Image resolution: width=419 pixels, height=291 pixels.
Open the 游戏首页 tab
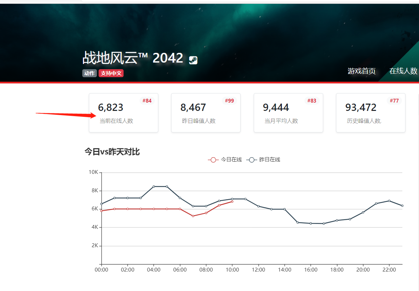pyautogui.click(x=362, y=71)
